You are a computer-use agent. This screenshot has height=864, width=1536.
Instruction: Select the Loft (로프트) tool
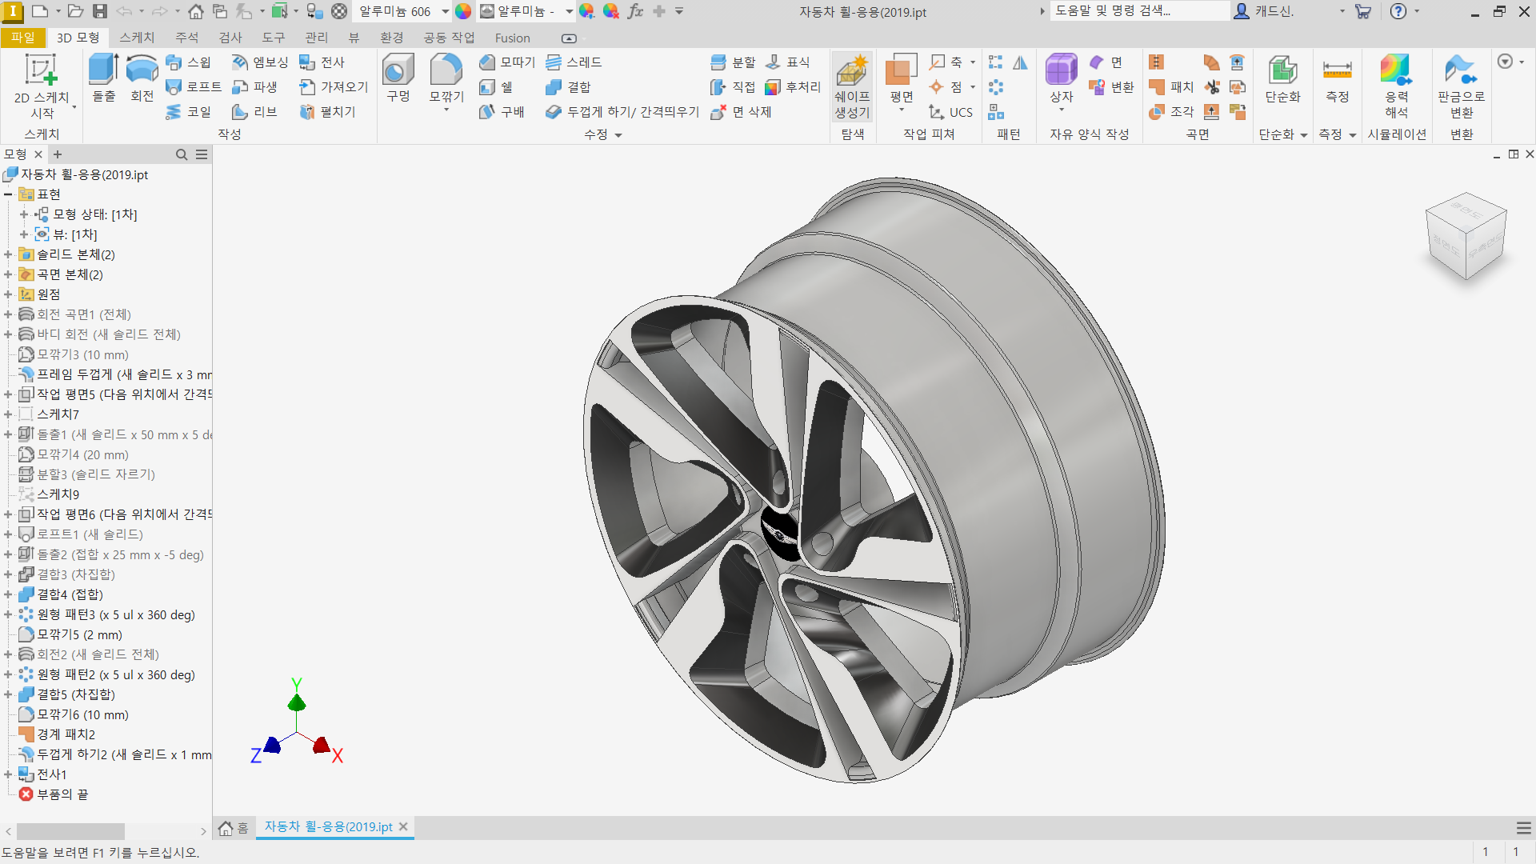[x=194, y=87]
